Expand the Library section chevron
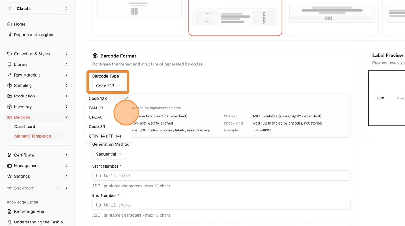This screenshot has height=226, width=405. [x=67, y=64]
